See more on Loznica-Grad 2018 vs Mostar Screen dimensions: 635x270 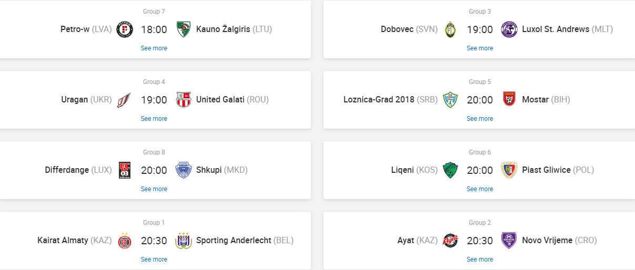click(x=480, y=119)
